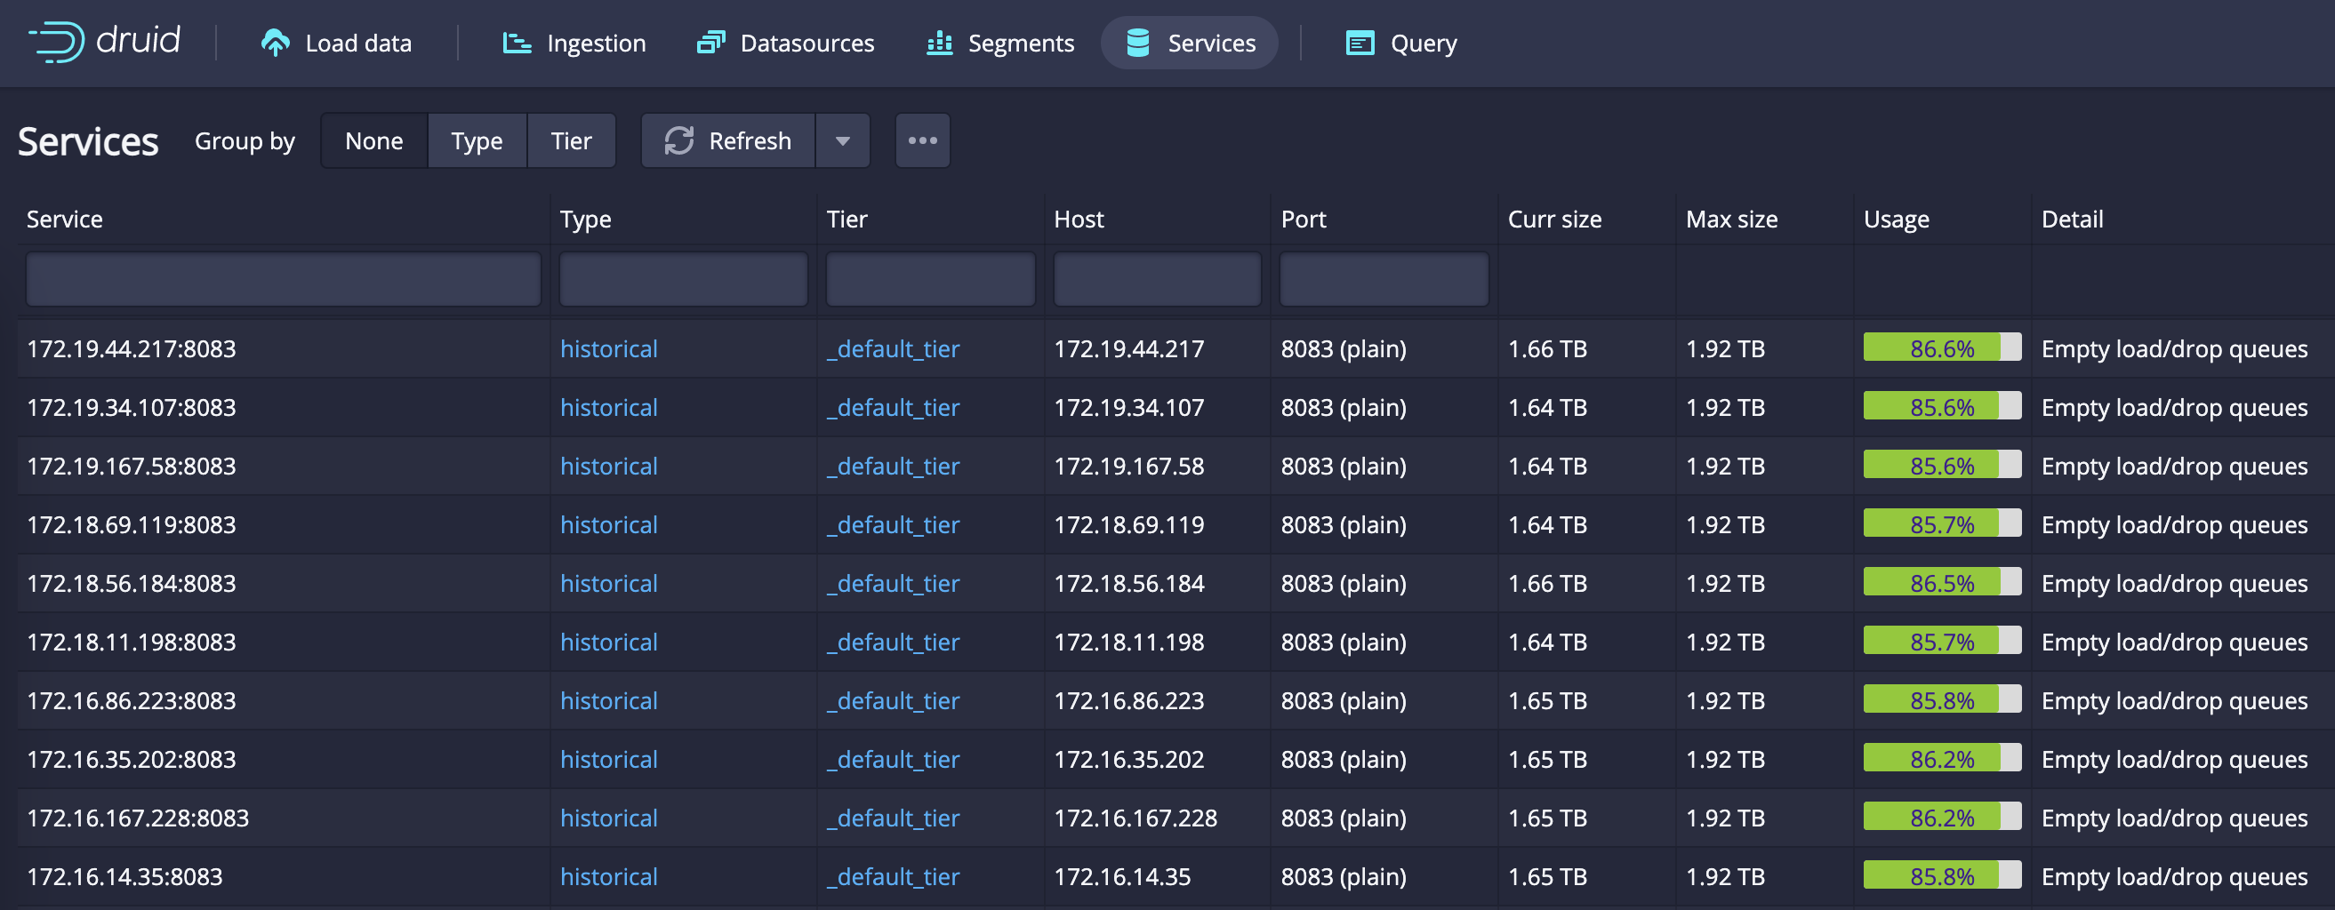The height and width of the screenshot is (910, 2335).
Task: Click _default_tier link for 172.16.86.223
Action: click(893, 701)
